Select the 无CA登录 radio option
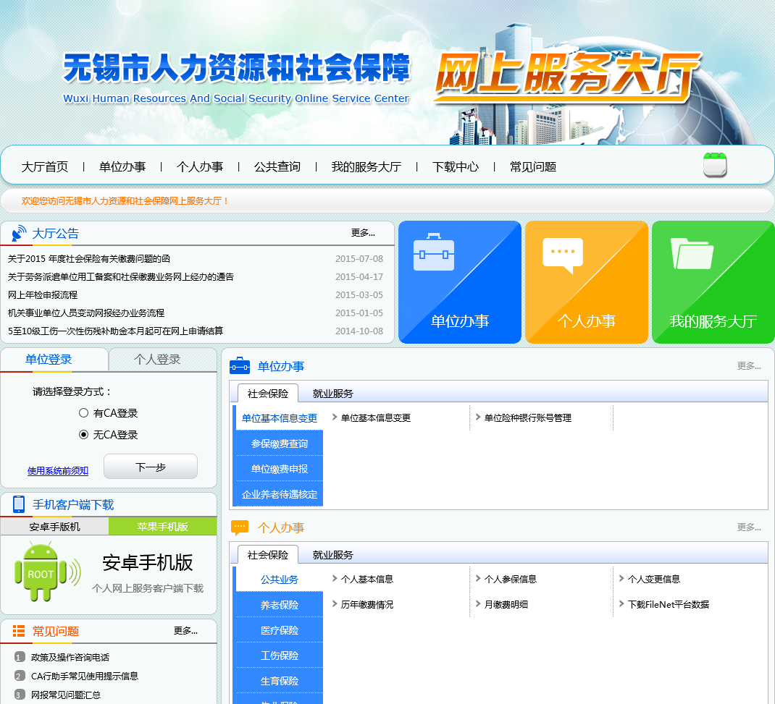Viewport: 775px width, 704px height. [83, 434]
